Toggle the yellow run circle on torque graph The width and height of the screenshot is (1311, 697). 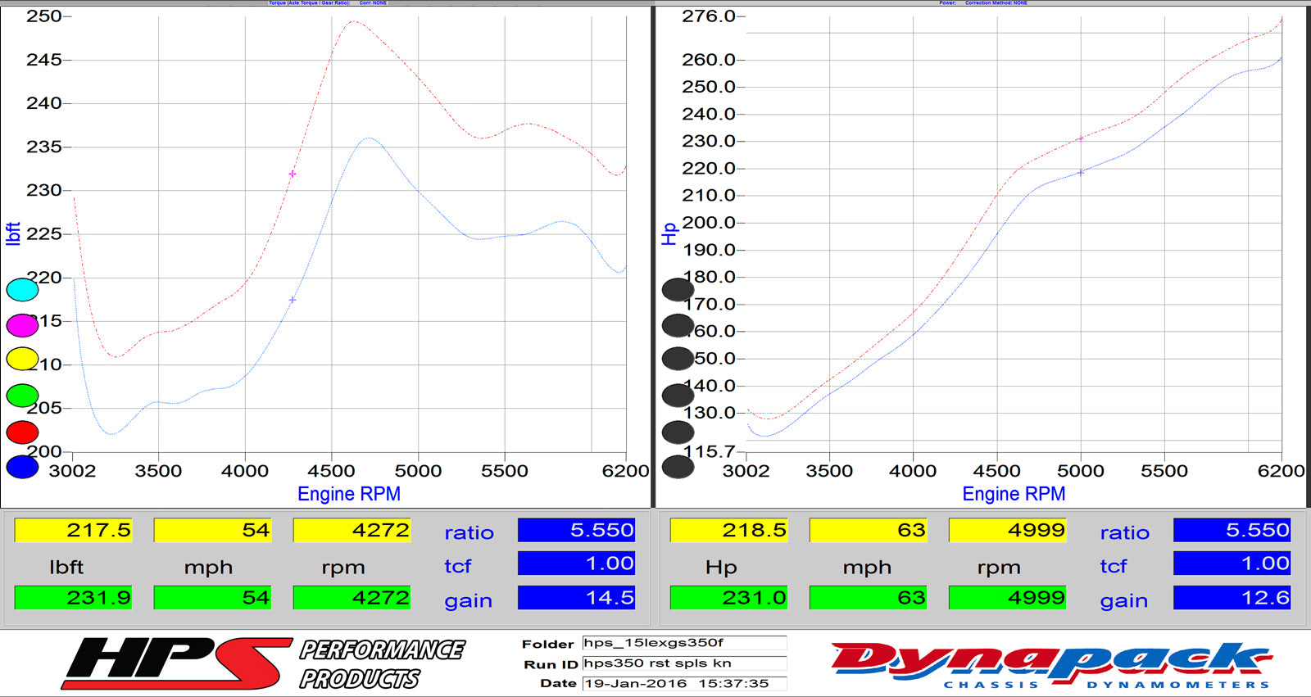[x=22, y=359]
